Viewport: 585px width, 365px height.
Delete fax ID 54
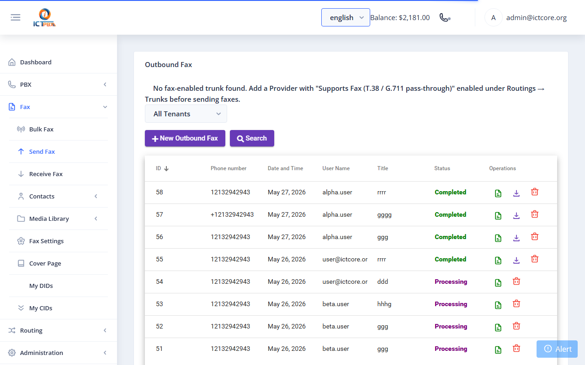click(516, 282)
